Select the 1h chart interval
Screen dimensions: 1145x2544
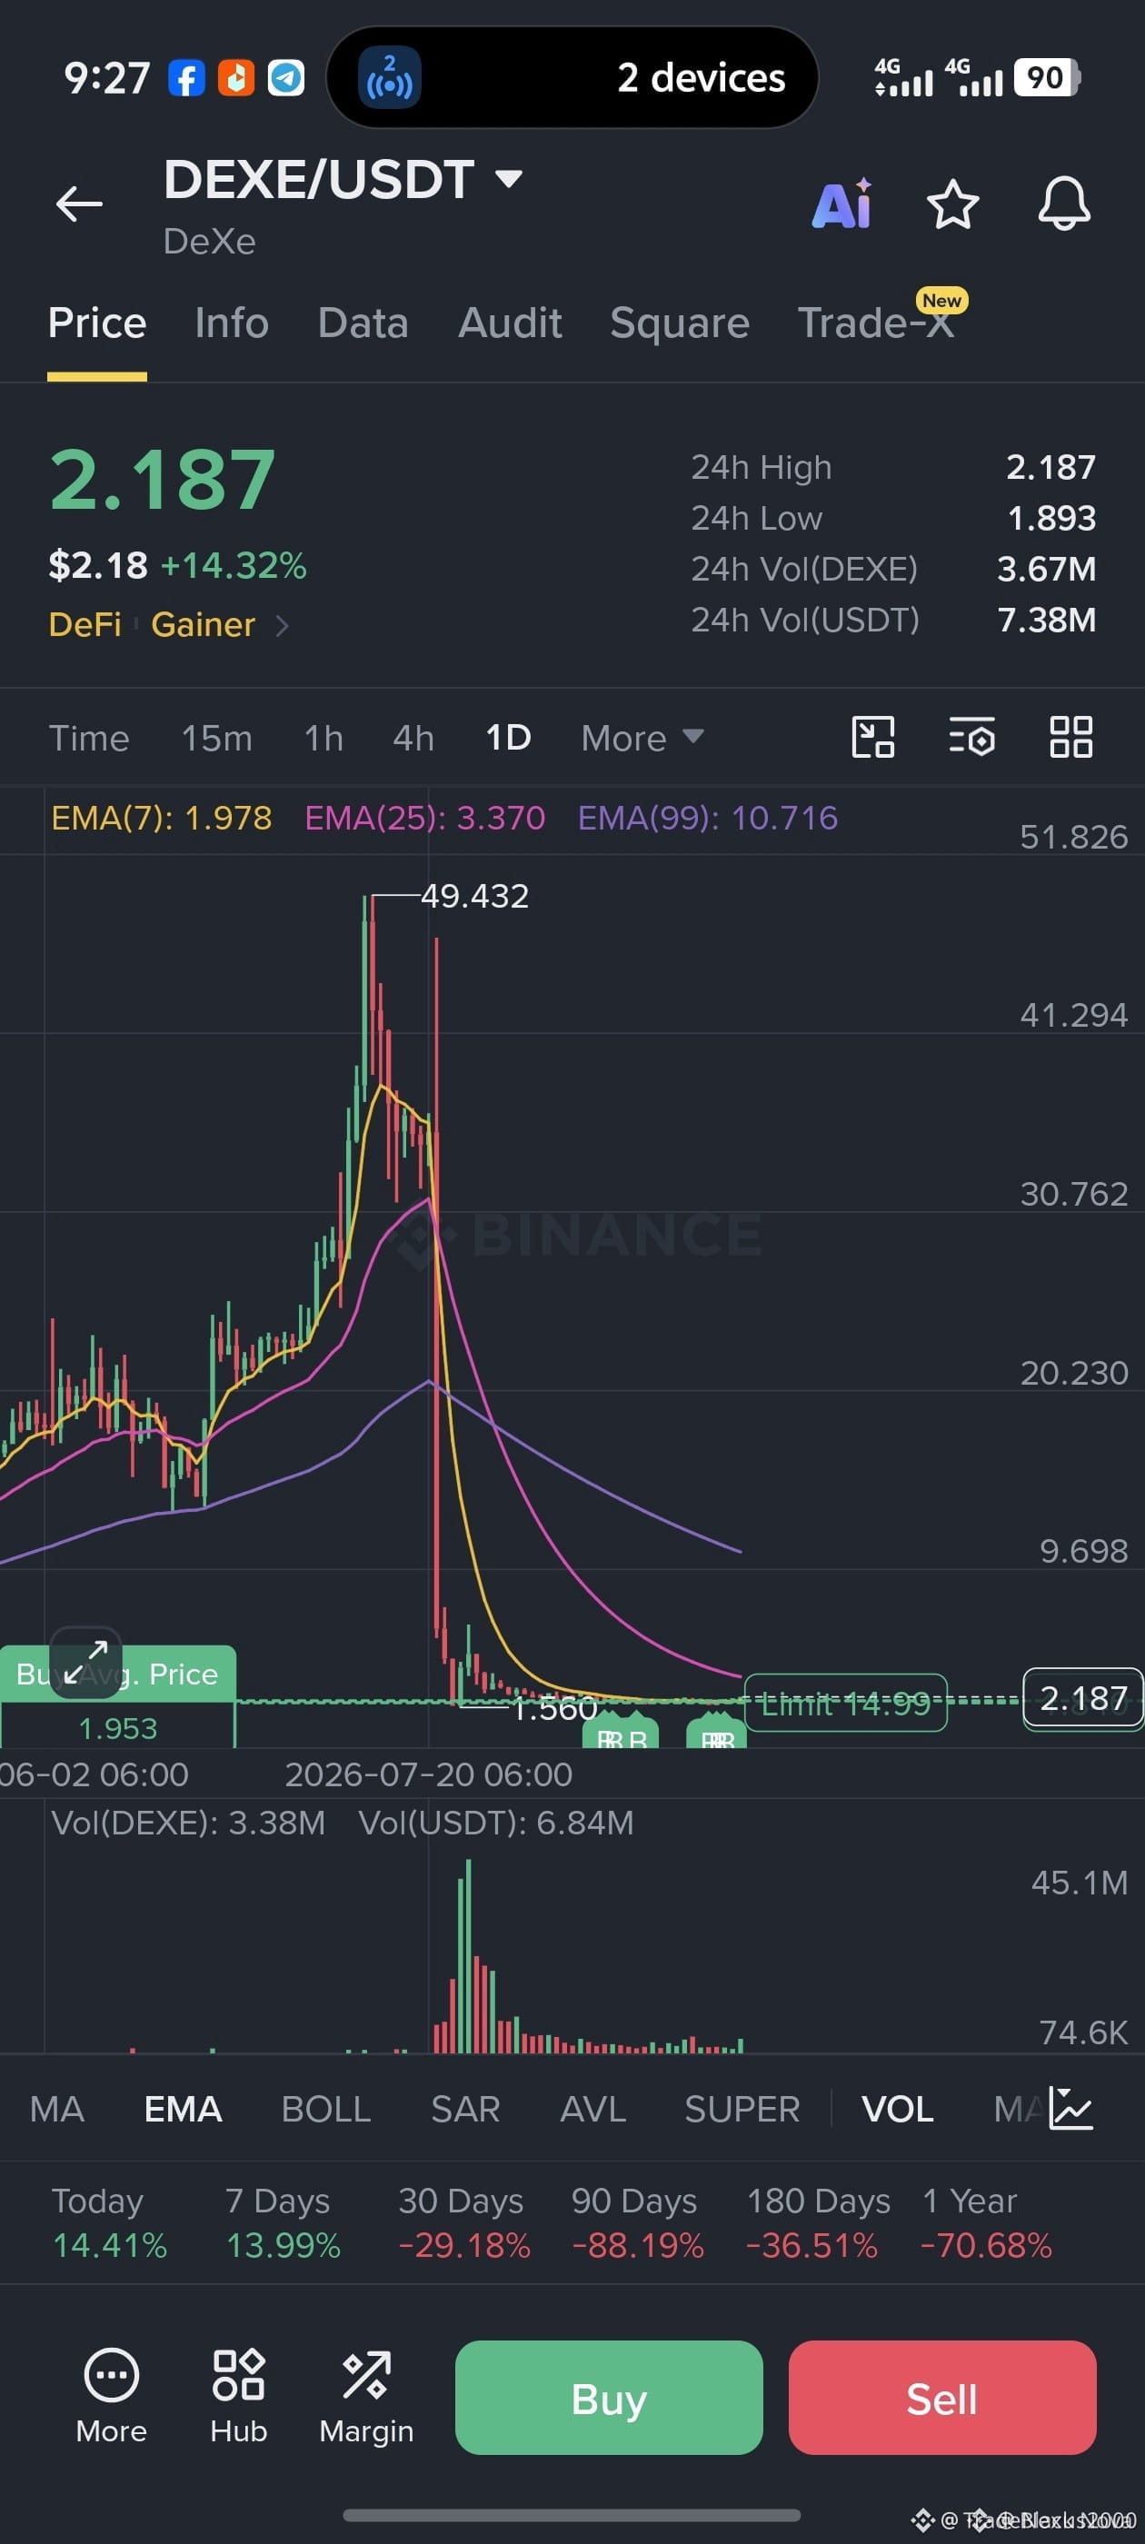(323, 738)
